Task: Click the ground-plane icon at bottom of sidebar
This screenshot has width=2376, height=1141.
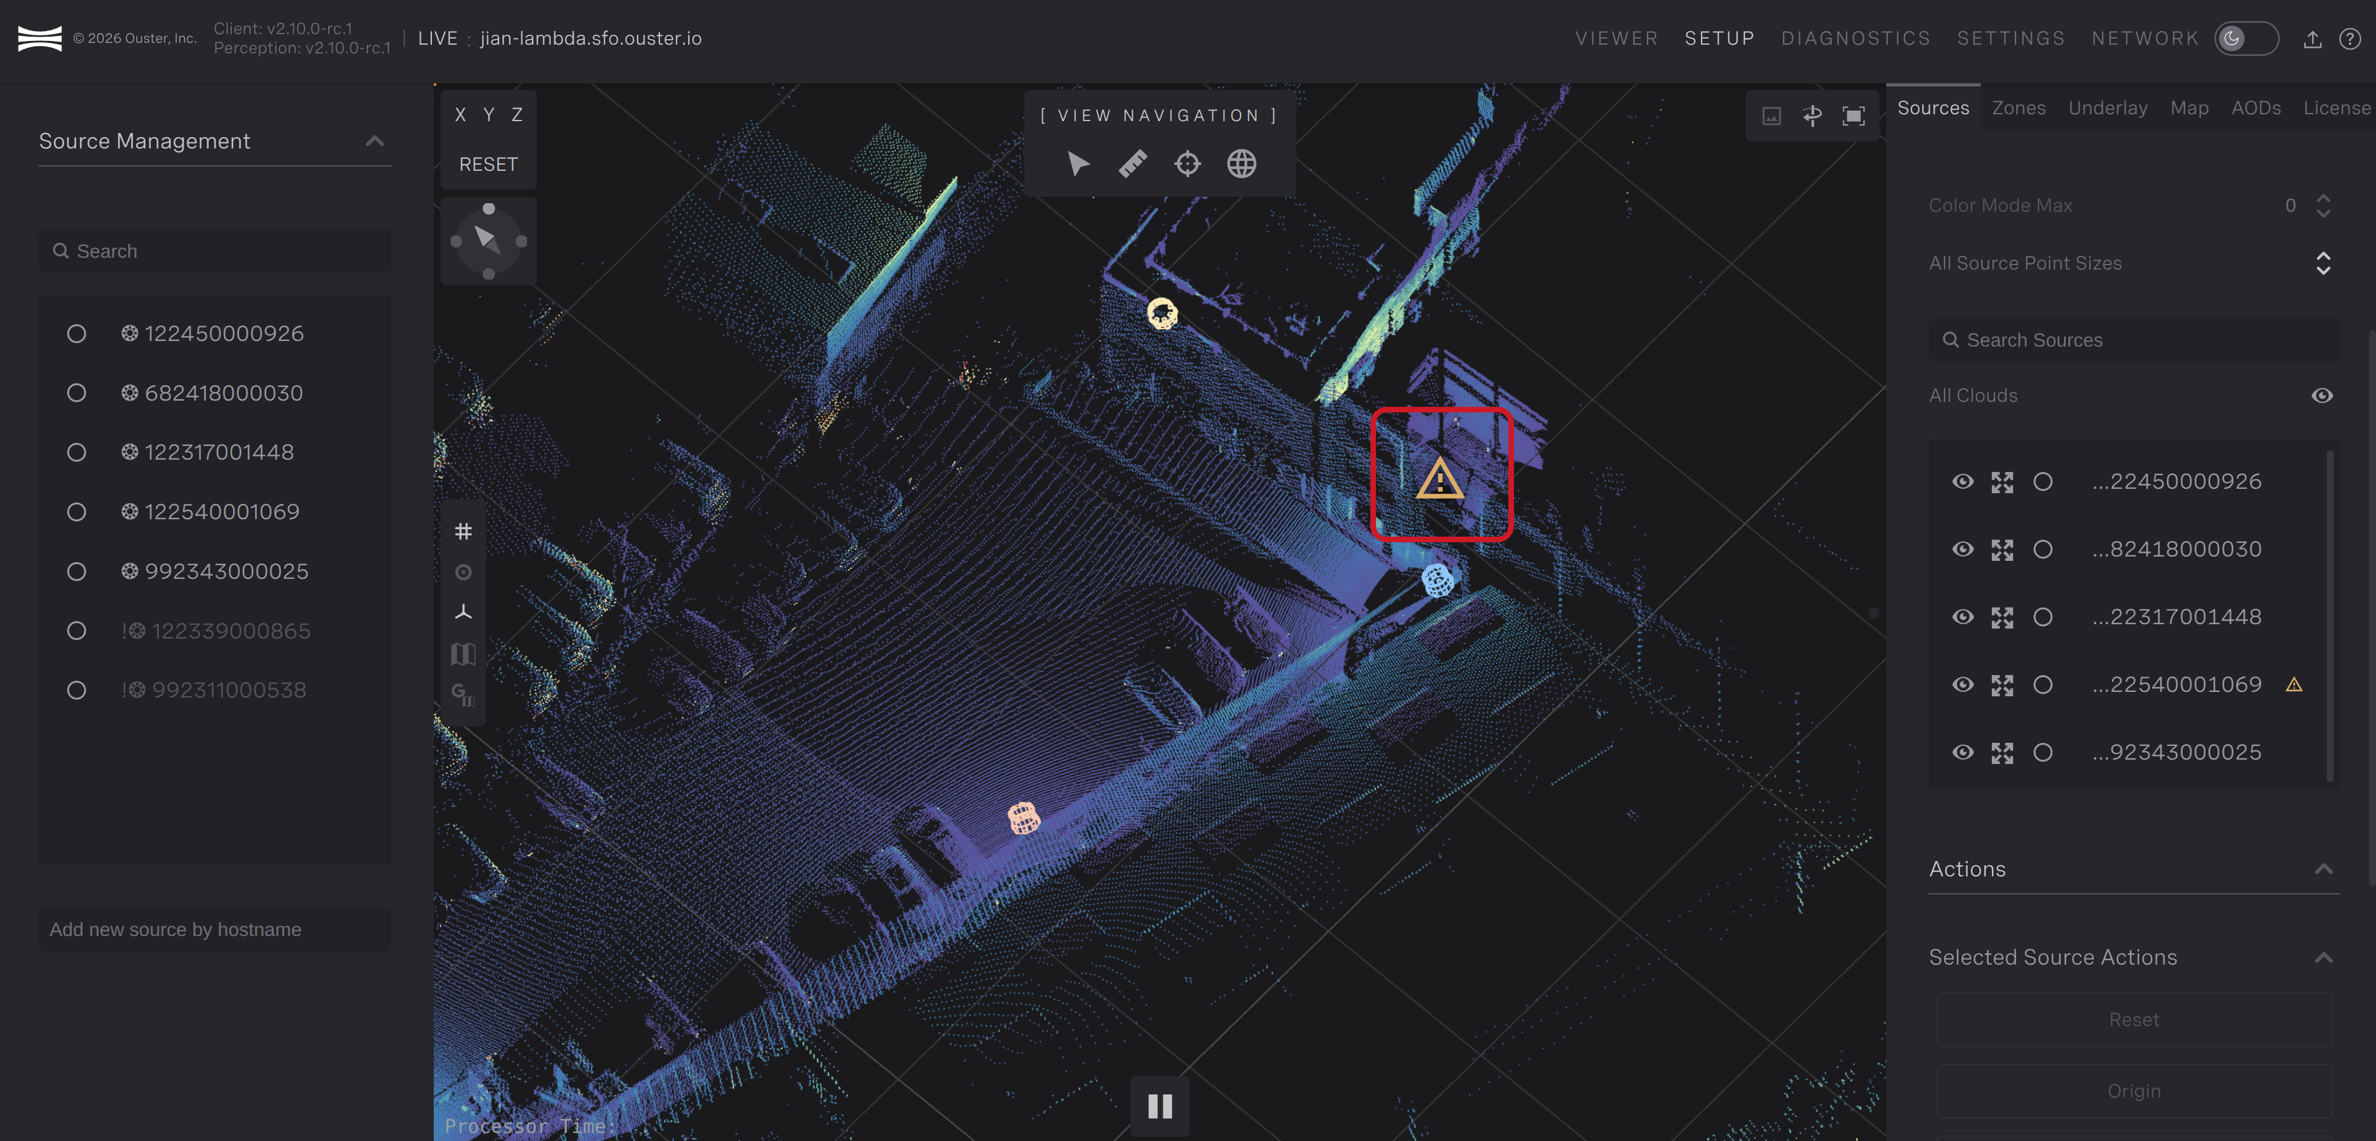Action: pyautogui.click(x=463, y=694)
